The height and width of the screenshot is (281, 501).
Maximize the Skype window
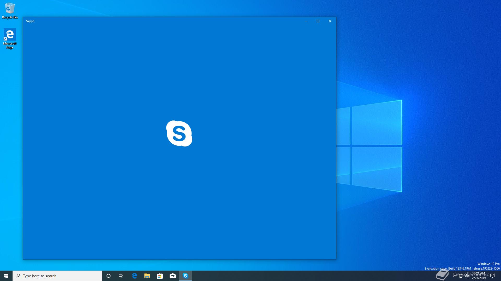318,21
